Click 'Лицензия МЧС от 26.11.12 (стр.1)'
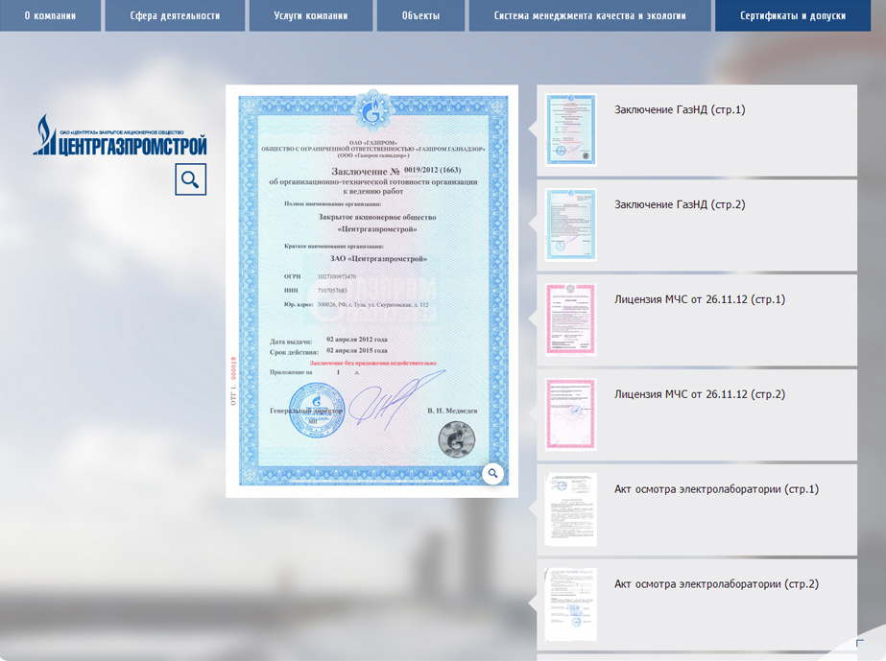This screenshot has height=661, width=886. (x=700, y=299)
